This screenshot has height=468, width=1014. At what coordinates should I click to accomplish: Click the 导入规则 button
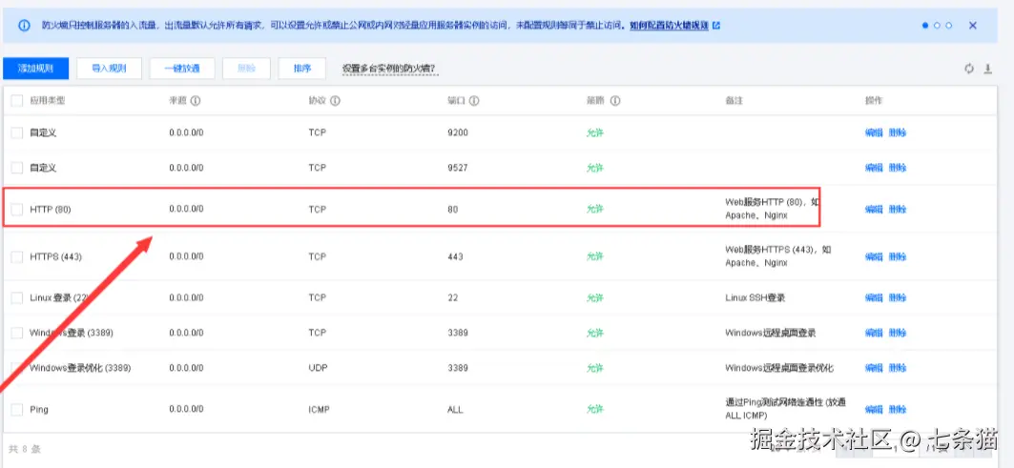109,69
